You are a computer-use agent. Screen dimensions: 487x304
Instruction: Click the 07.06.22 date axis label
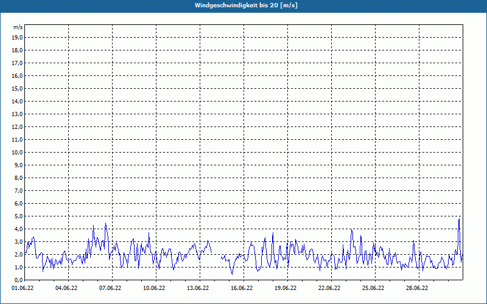tap(110, 288)
